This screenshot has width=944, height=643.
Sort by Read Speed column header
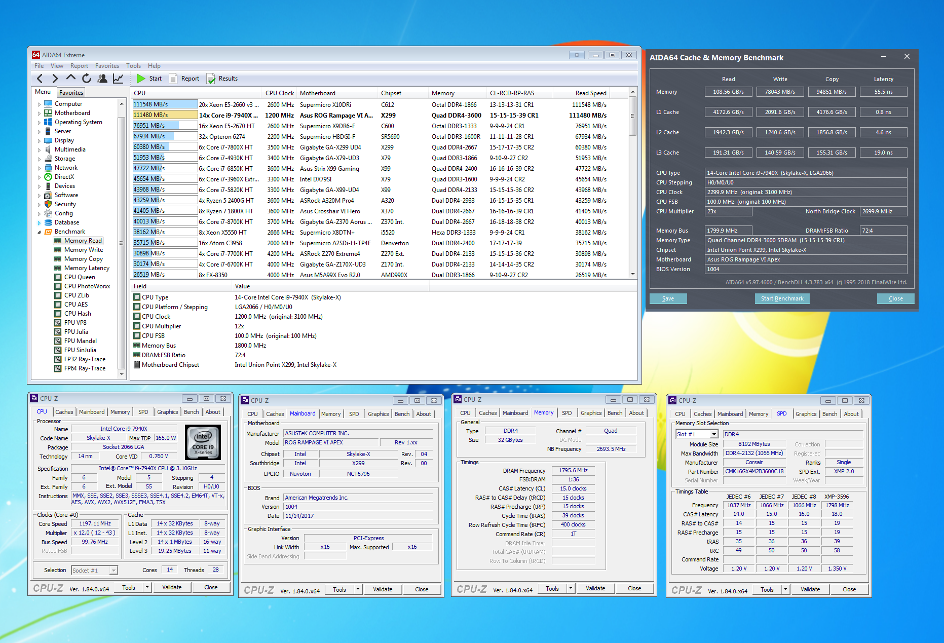click(590, 93)
